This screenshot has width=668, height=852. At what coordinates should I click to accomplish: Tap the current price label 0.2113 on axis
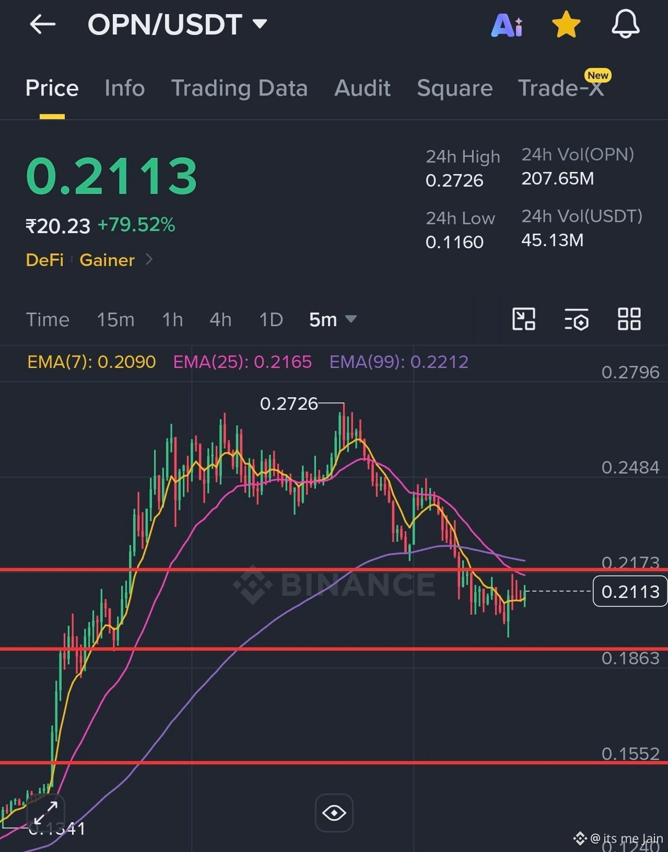point(630,591)
